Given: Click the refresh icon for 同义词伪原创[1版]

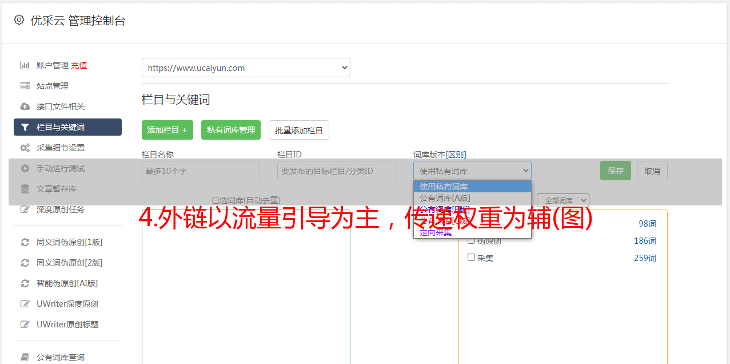Looking at the screenshot, I should pyautogui.click(x=25, y=242).
